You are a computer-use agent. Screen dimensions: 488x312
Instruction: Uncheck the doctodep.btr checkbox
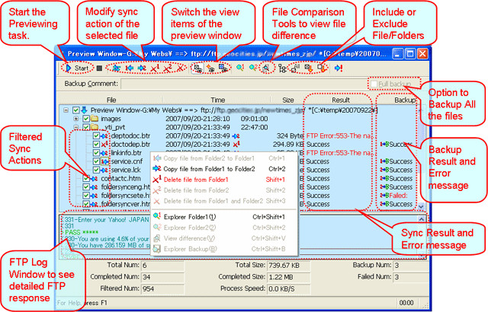click(x=97, y=145)
